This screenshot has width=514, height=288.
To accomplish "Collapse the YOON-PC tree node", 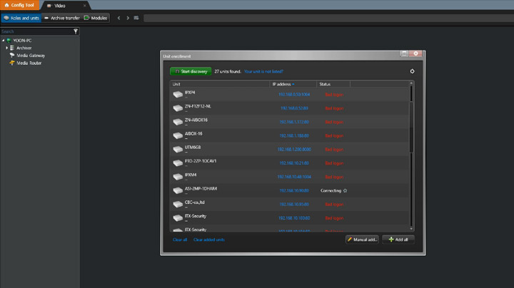I will (3, 41).
